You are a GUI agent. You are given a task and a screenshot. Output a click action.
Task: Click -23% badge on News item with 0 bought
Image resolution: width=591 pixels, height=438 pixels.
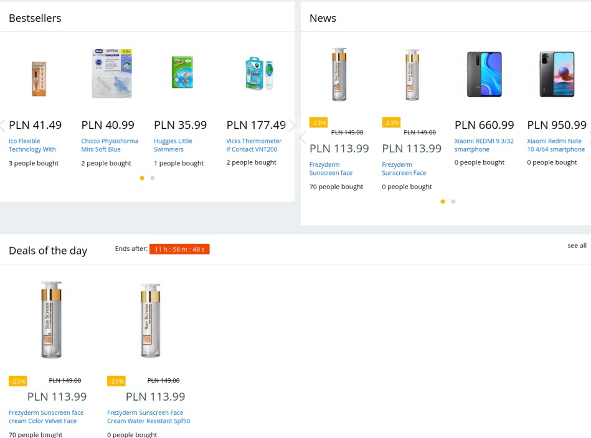pyautogui.click(x=391, y=123)
